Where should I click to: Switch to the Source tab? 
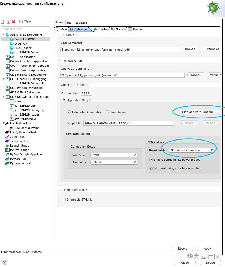118,29
